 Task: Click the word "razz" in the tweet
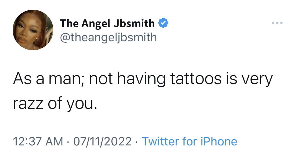click(x=28, y=104)
